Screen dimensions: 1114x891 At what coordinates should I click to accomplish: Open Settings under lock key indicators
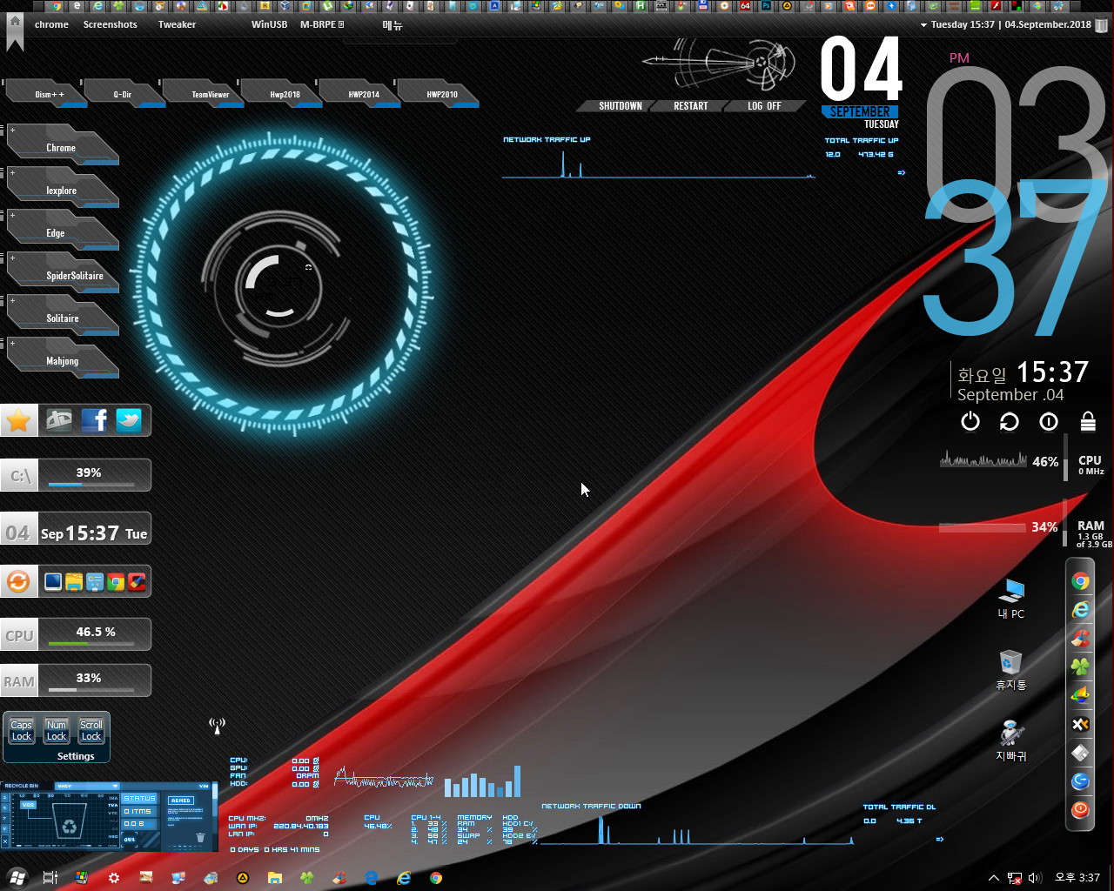click(x=76, y=756)
